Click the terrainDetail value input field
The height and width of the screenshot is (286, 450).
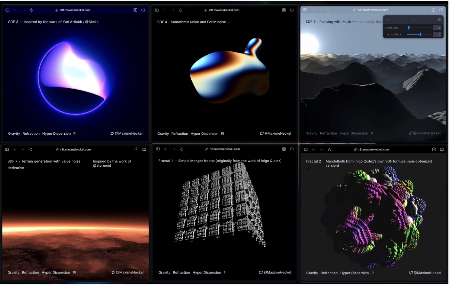(437, 35)
